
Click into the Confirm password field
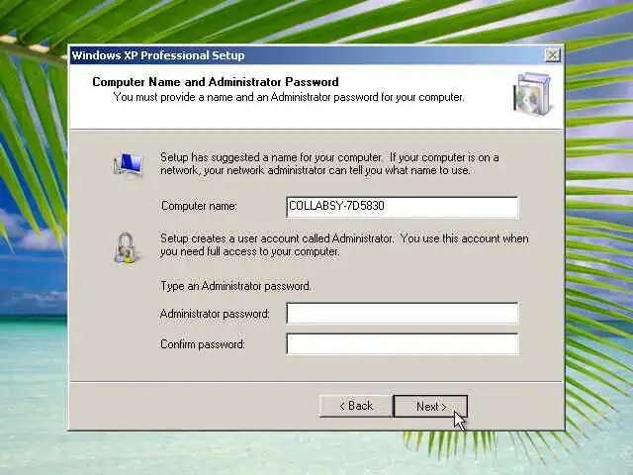(403, 343)
